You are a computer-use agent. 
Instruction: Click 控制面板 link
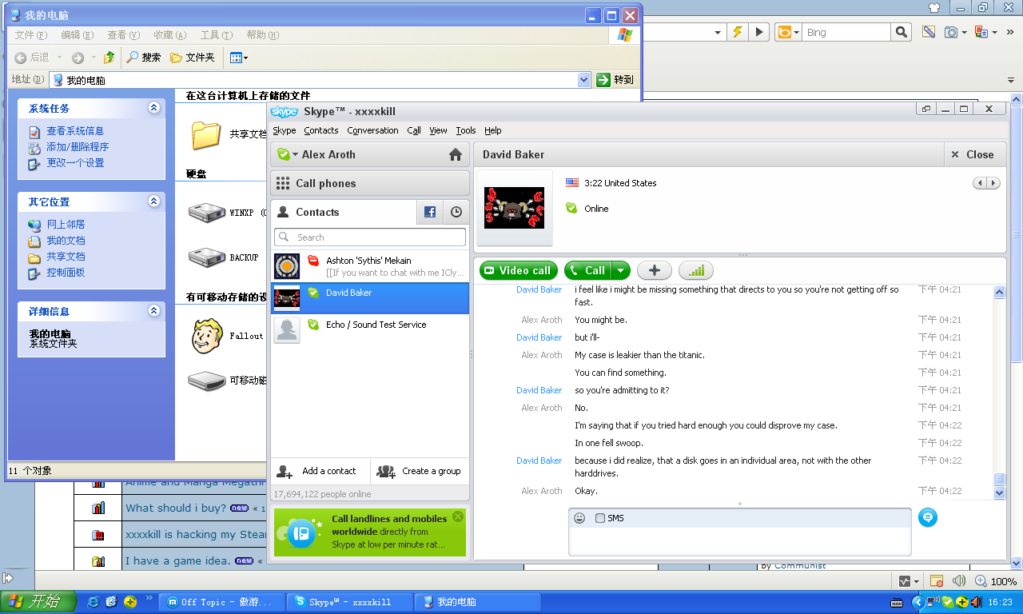tap(66, 273)
